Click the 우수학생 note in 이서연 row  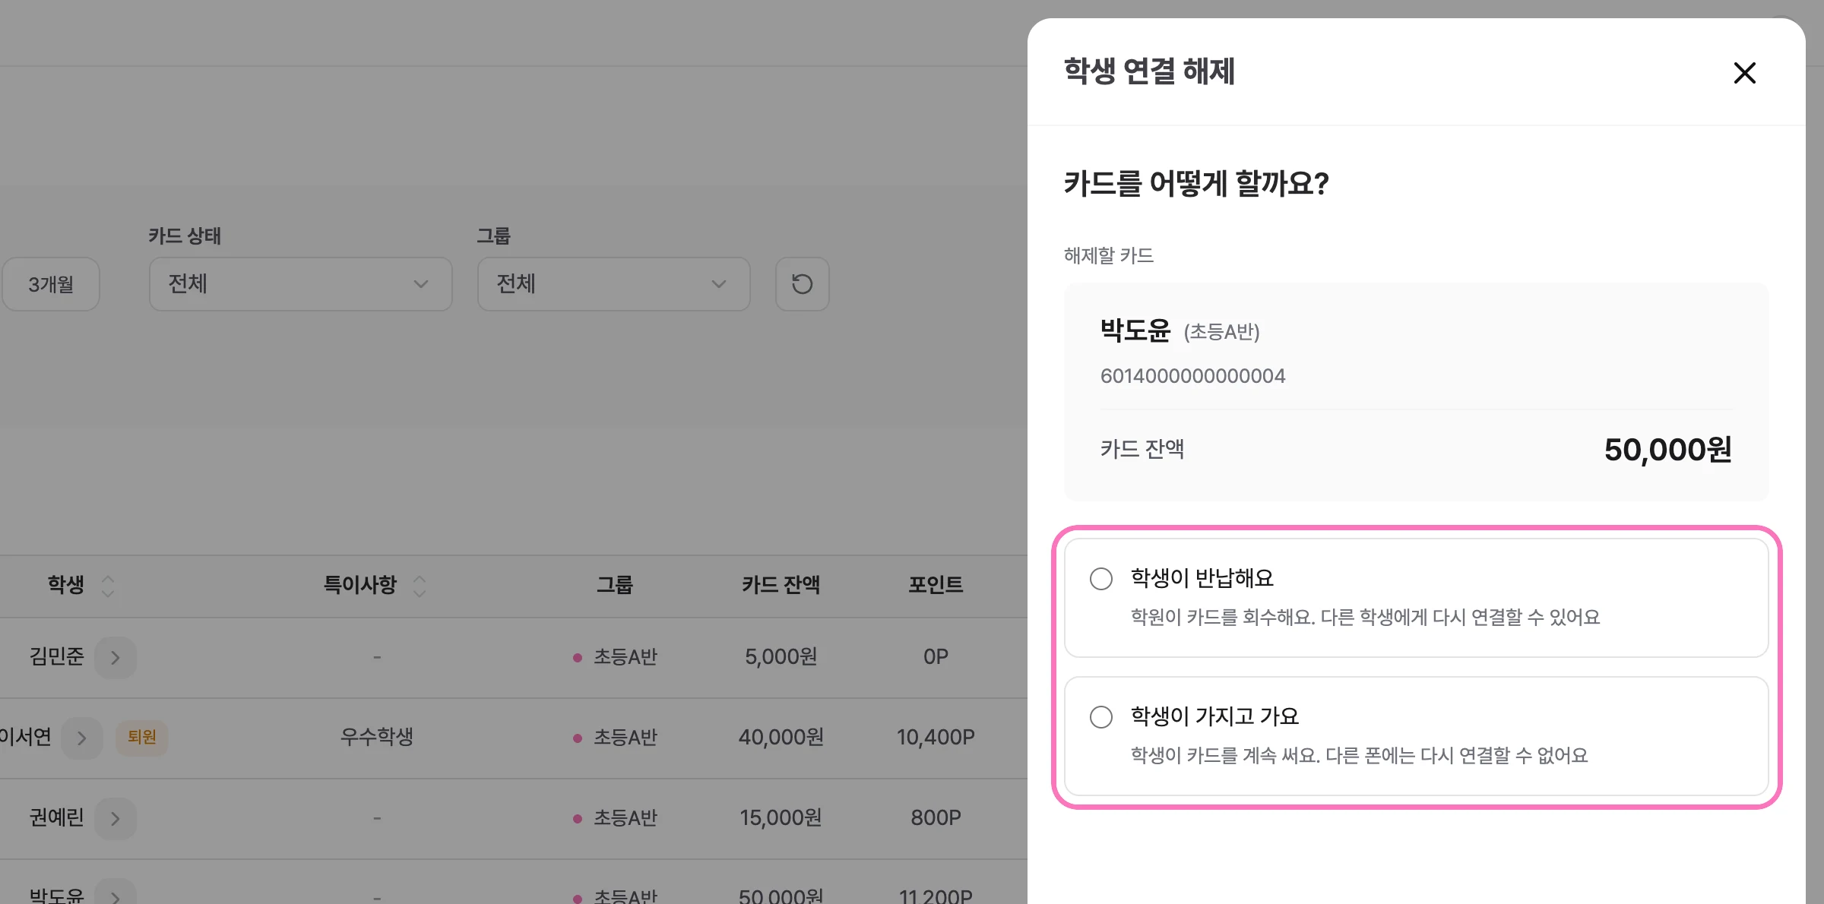point(377,737)
